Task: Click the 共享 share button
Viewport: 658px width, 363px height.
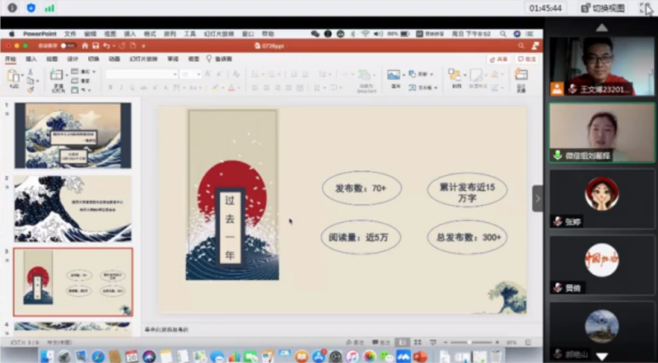Action: point(499,59)
